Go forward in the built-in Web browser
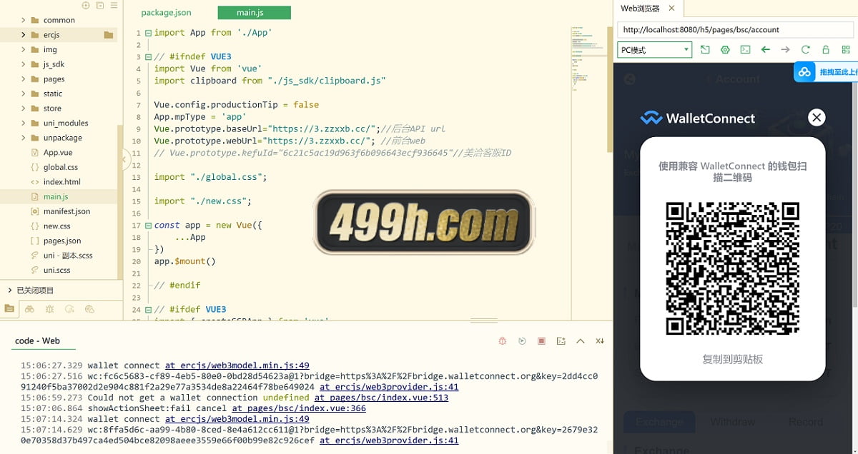 point(785,50)
